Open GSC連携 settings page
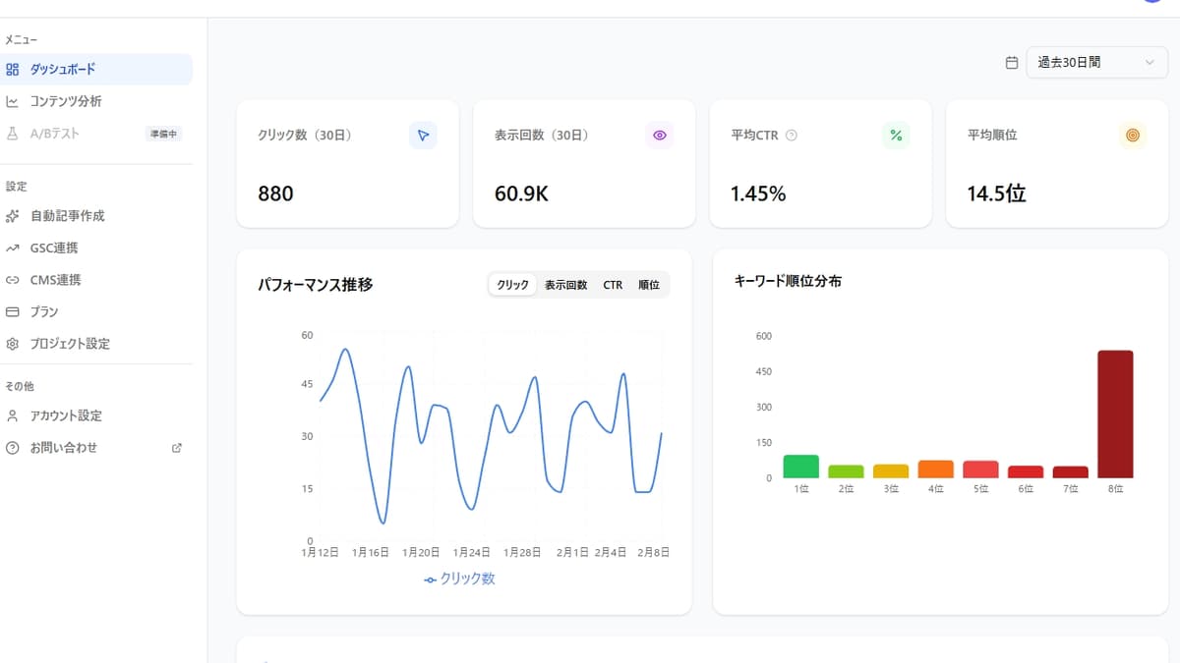Image resolution: width=1180 pixels, height=663 pixels. click(x=54, y=249)
